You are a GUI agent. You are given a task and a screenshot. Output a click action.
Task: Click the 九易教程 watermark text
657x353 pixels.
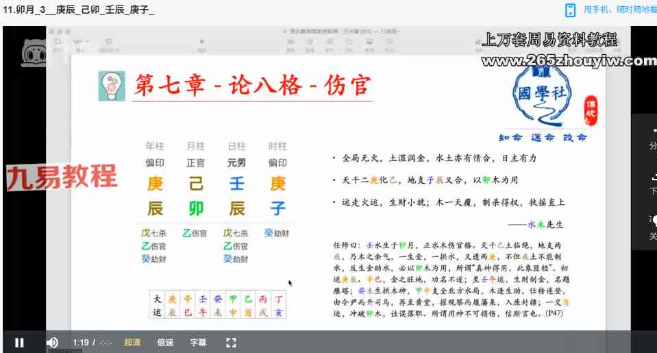(x=62, y=178)
